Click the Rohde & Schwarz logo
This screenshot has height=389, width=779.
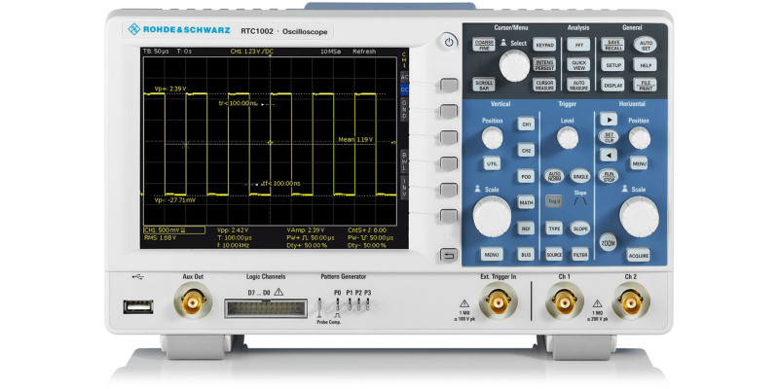[x=179, y=30]
